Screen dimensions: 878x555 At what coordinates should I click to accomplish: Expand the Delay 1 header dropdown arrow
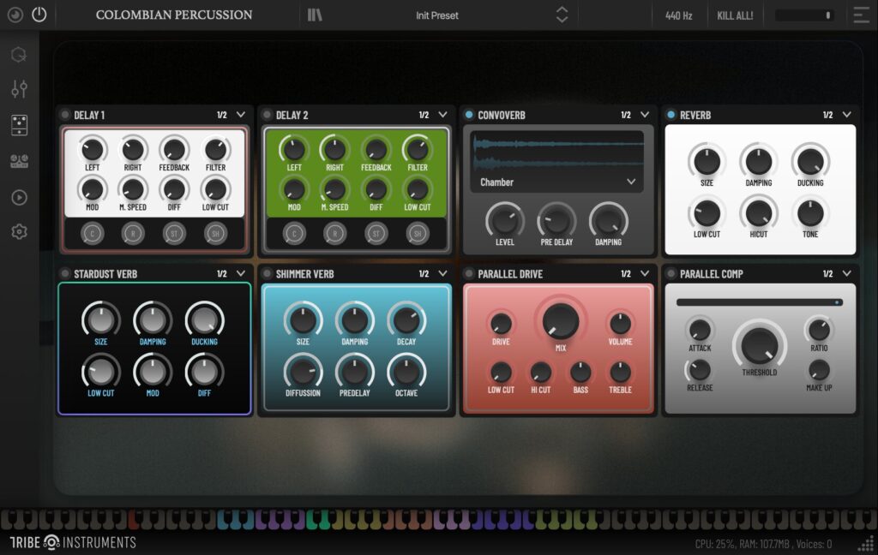pos(241,115)
